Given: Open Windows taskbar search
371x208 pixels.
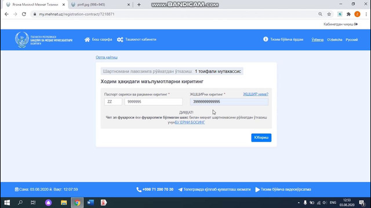Looking at the screenshot, I should pyautogui.click(x=20, y=203).
